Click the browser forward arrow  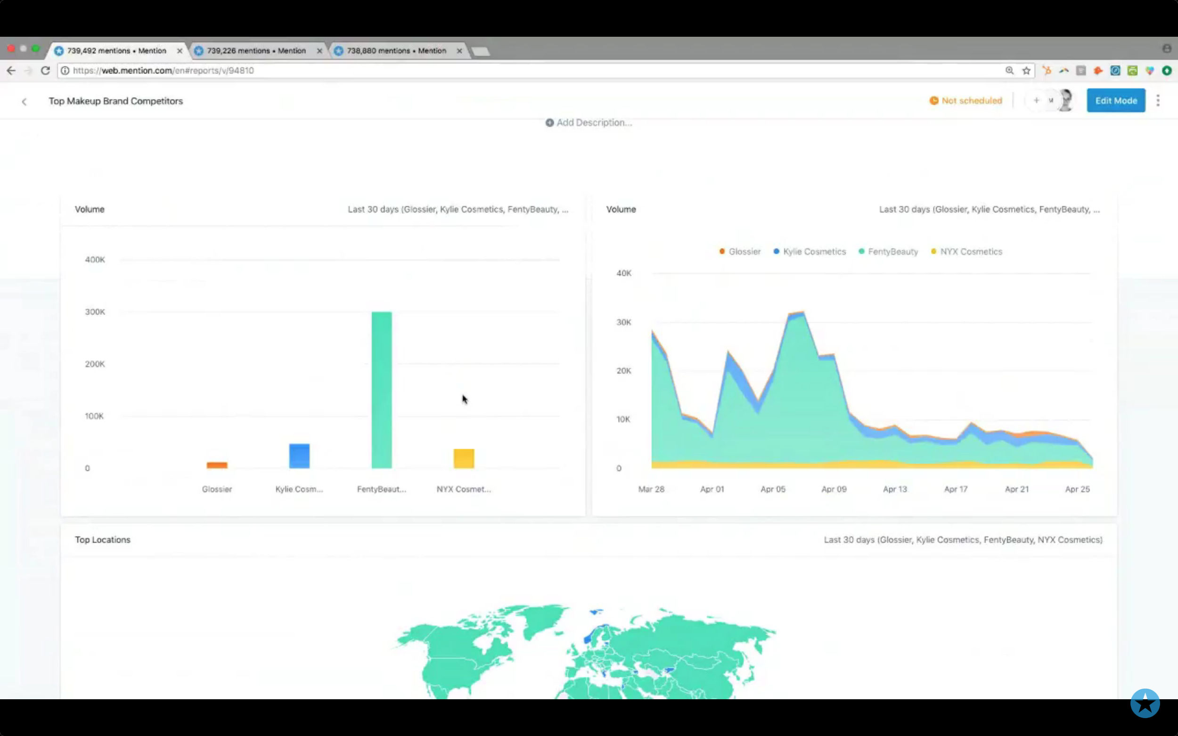(x=28, y=71)
